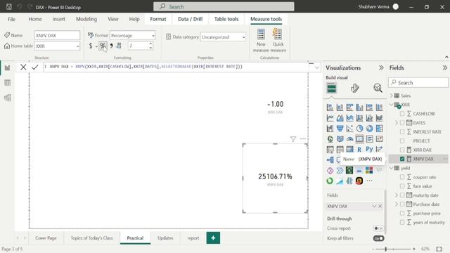
Task: Switch to the Home ribbon tab
Action: click(x=35, y=19)
